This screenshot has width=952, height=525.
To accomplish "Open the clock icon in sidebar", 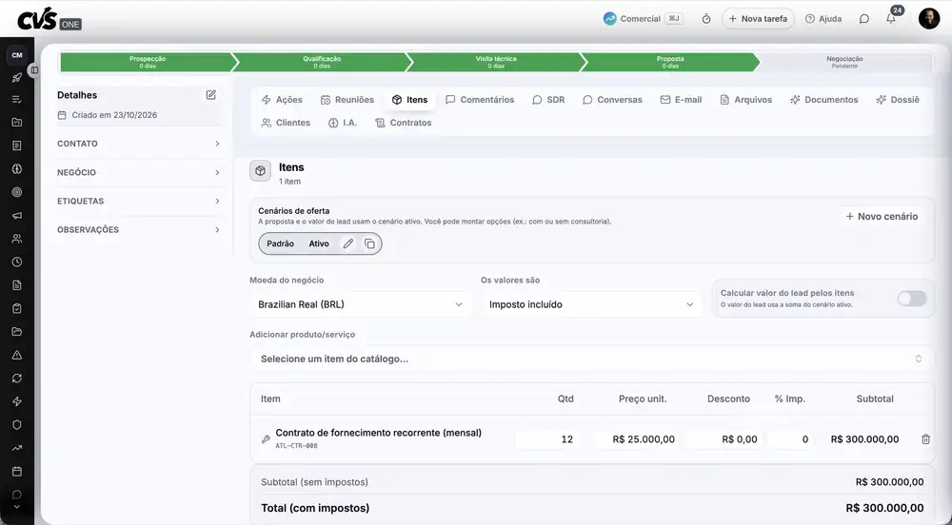I will click(x=17, y=262).
